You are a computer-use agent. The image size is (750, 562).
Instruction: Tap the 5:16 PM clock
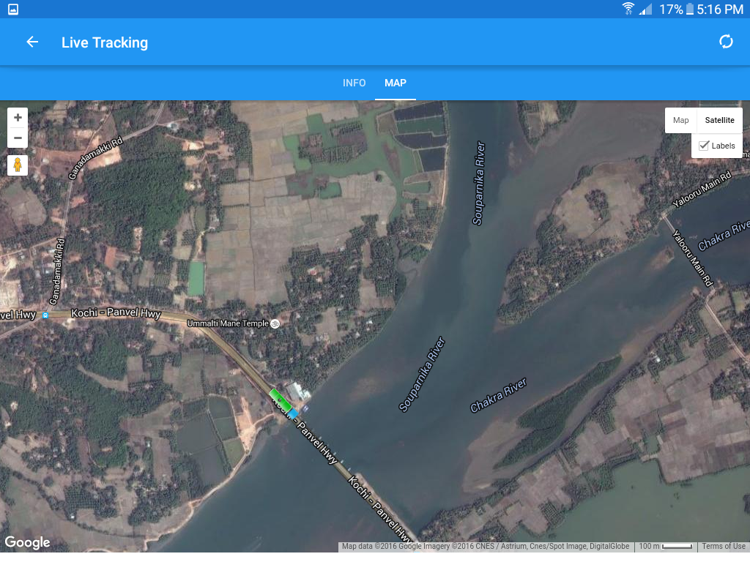click(x=720, y=9)
